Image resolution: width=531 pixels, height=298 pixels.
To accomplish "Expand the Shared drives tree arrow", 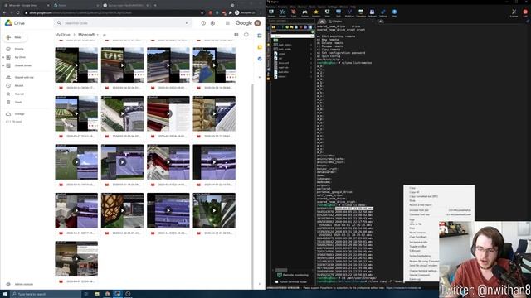I will (3, 65).
